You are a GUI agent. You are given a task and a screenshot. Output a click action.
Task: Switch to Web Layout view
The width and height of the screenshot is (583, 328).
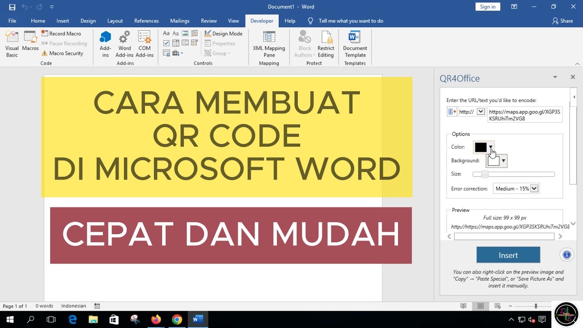(x=498, y=306)
